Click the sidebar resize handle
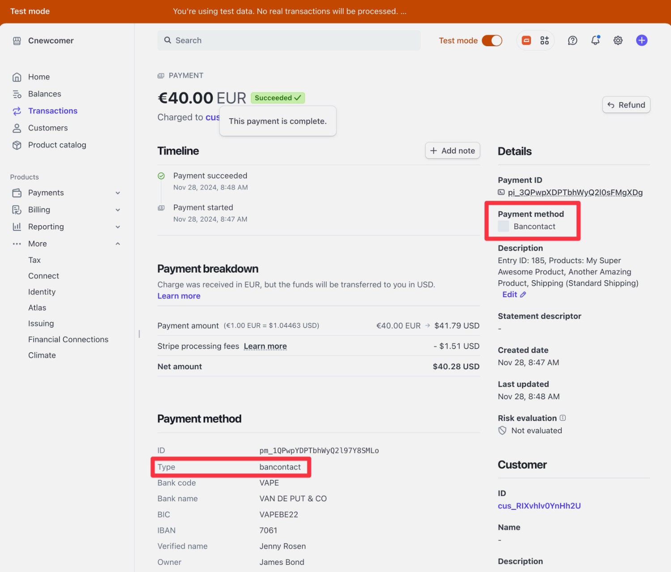 [x=139, y=334]
